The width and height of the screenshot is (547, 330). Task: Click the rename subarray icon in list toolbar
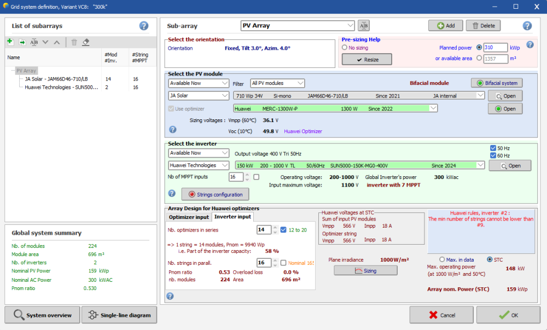pyautogui.click(x=34, y=42)
